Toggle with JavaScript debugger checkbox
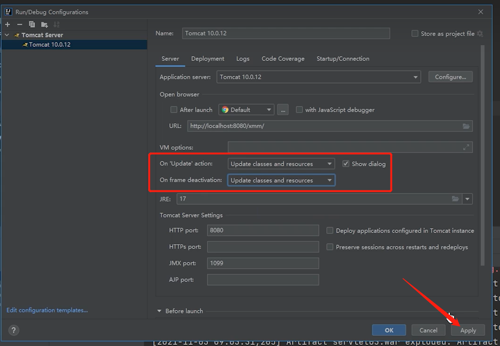Screen dimensions: 500x346 coord(299,110)
